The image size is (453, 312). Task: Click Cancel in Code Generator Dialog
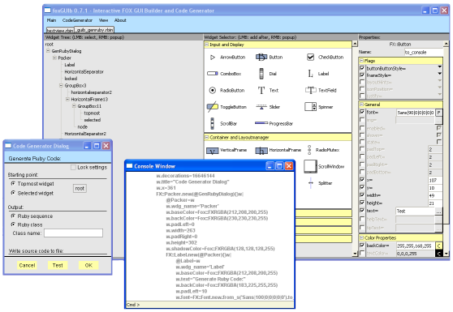[x=27, y=265]
